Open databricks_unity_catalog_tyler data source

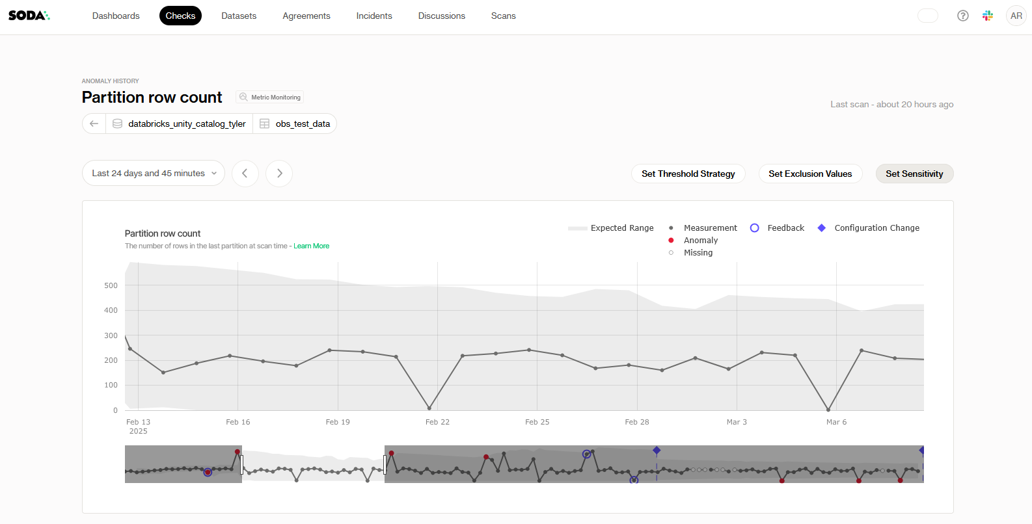[186, 124]
